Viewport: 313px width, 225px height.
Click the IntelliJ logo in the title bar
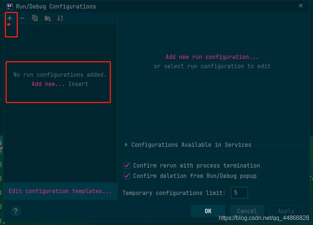(10, 6)
